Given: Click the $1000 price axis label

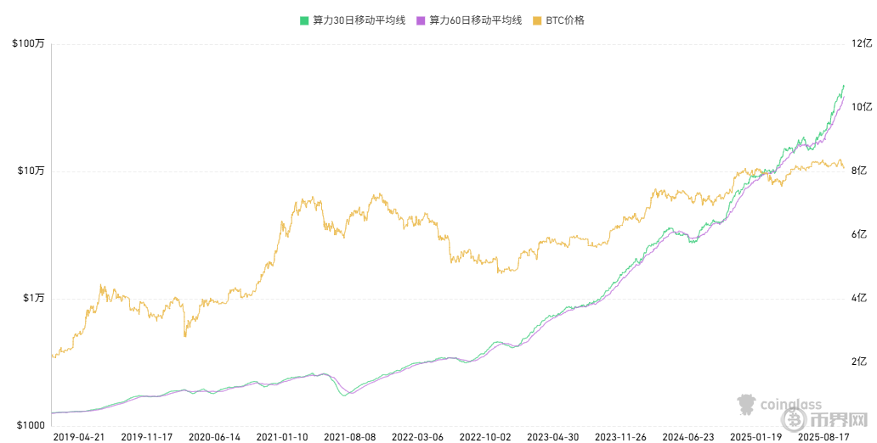Looking at the screenshot, I should (28, 425).
